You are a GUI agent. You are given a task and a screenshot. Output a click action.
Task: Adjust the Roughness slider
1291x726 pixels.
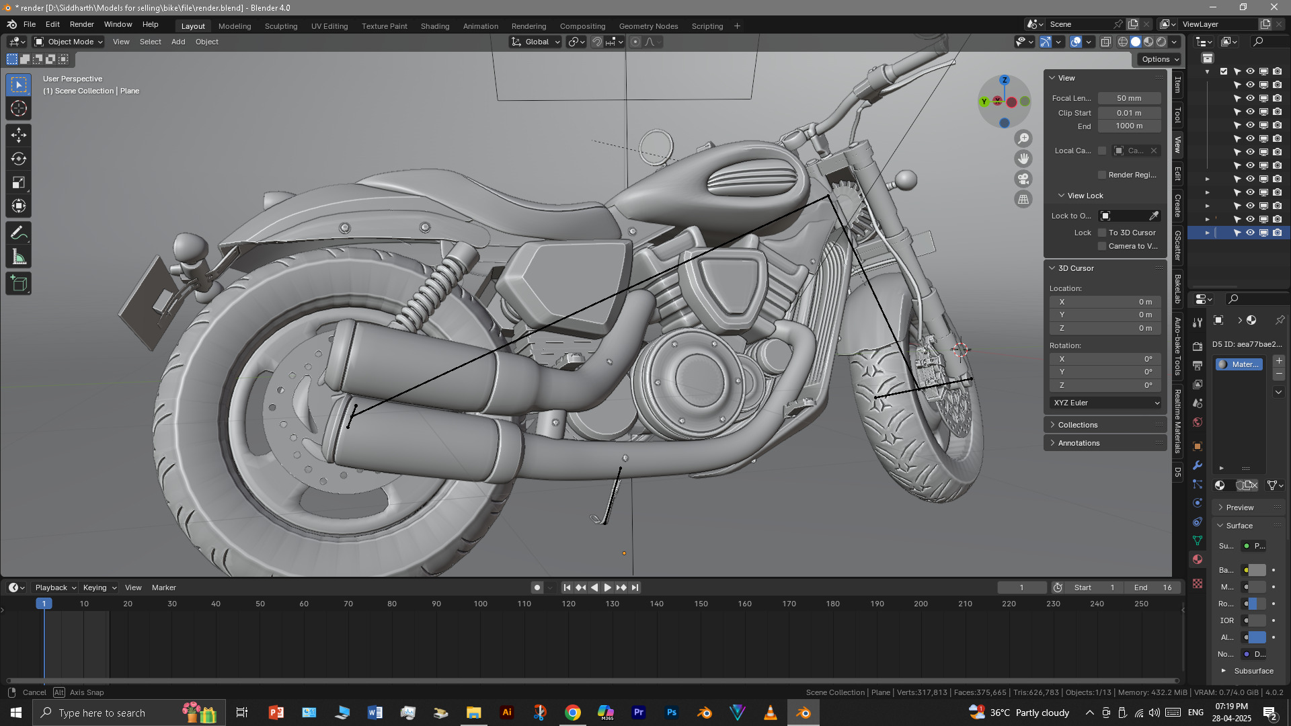1257,604
